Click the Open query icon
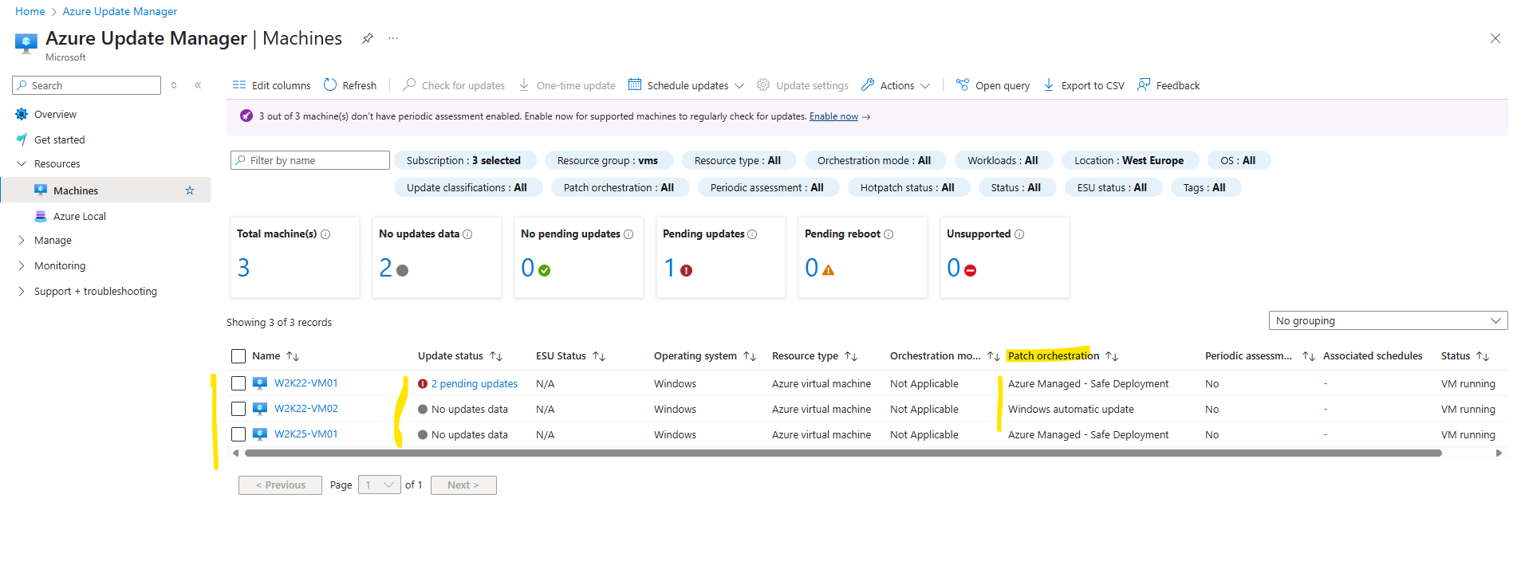This screenshot has width=1521, height=569. click(x=963, y=85)
